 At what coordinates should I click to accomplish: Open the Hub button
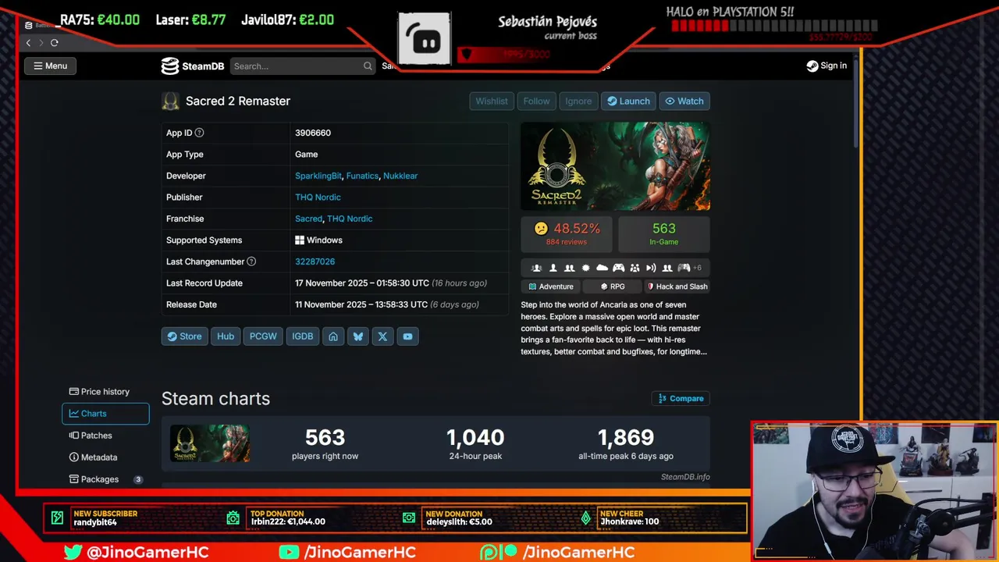point(226,336)
